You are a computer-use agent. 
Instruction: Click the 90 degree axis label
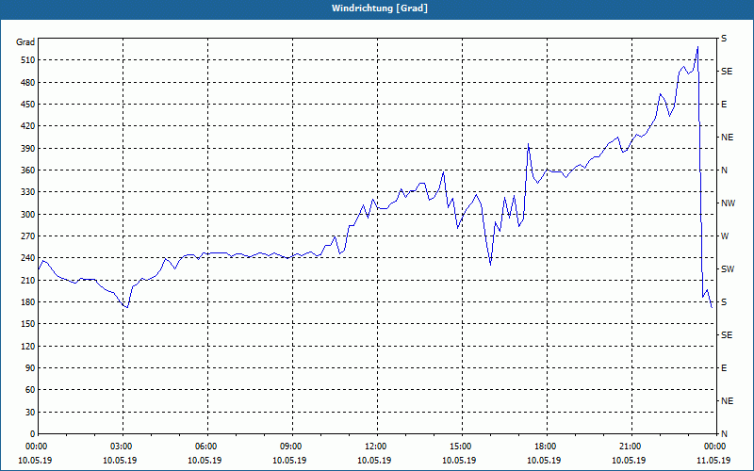30,368
